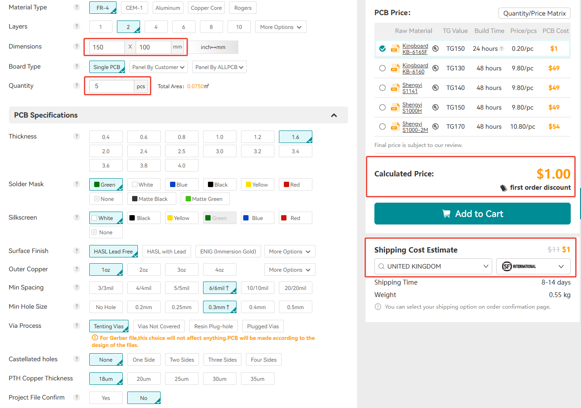Click help icon next to Dimensions
This screenshot has width=581, height=408.
77,46
